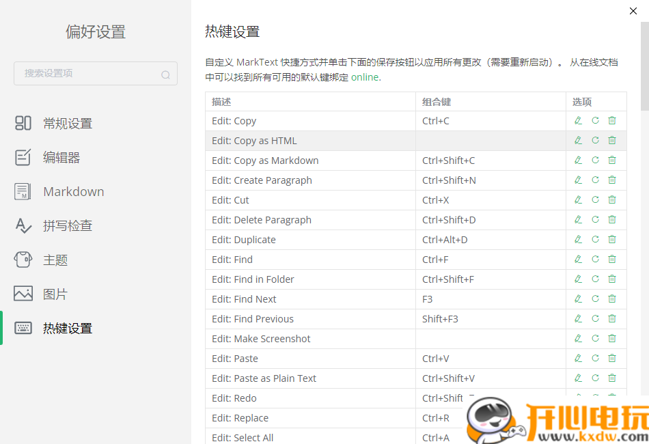649x444 pixels.
Task: Edit the Edit: Copy as HTML shortcut
Action: coord(578,140)
